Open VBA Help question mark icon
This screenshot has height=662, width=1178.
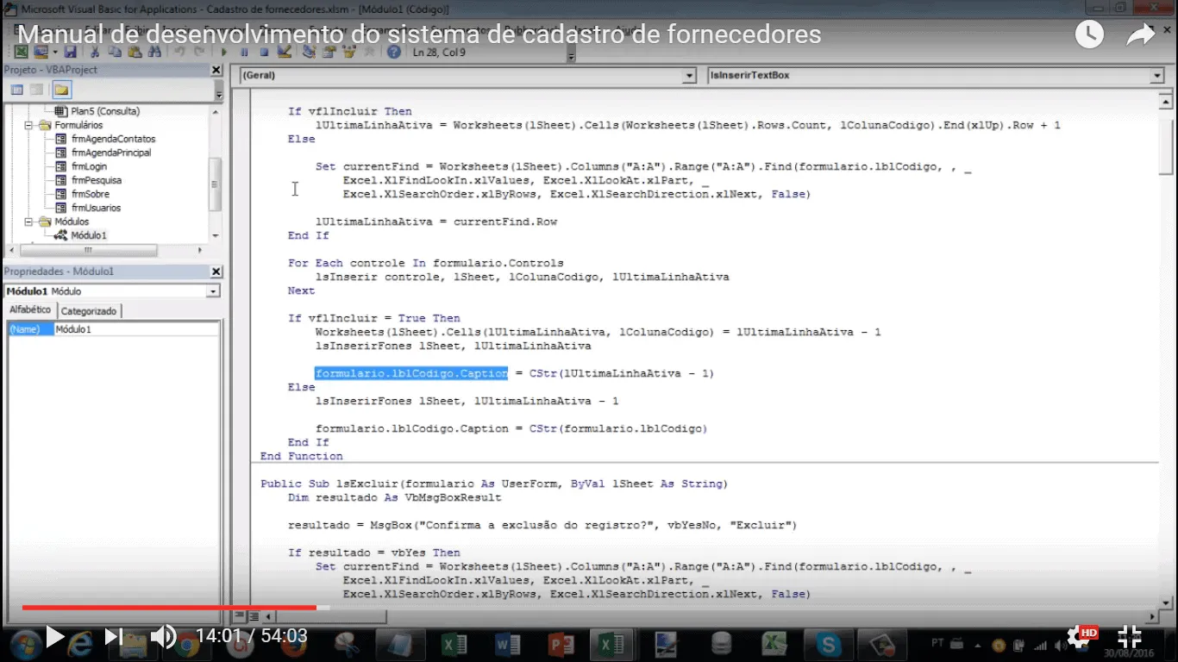[x=393, y=52]
